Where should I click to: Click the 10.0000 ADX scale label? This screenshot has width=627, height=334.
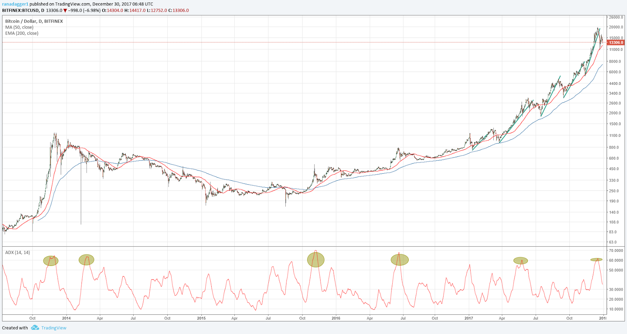pos(616,309)
